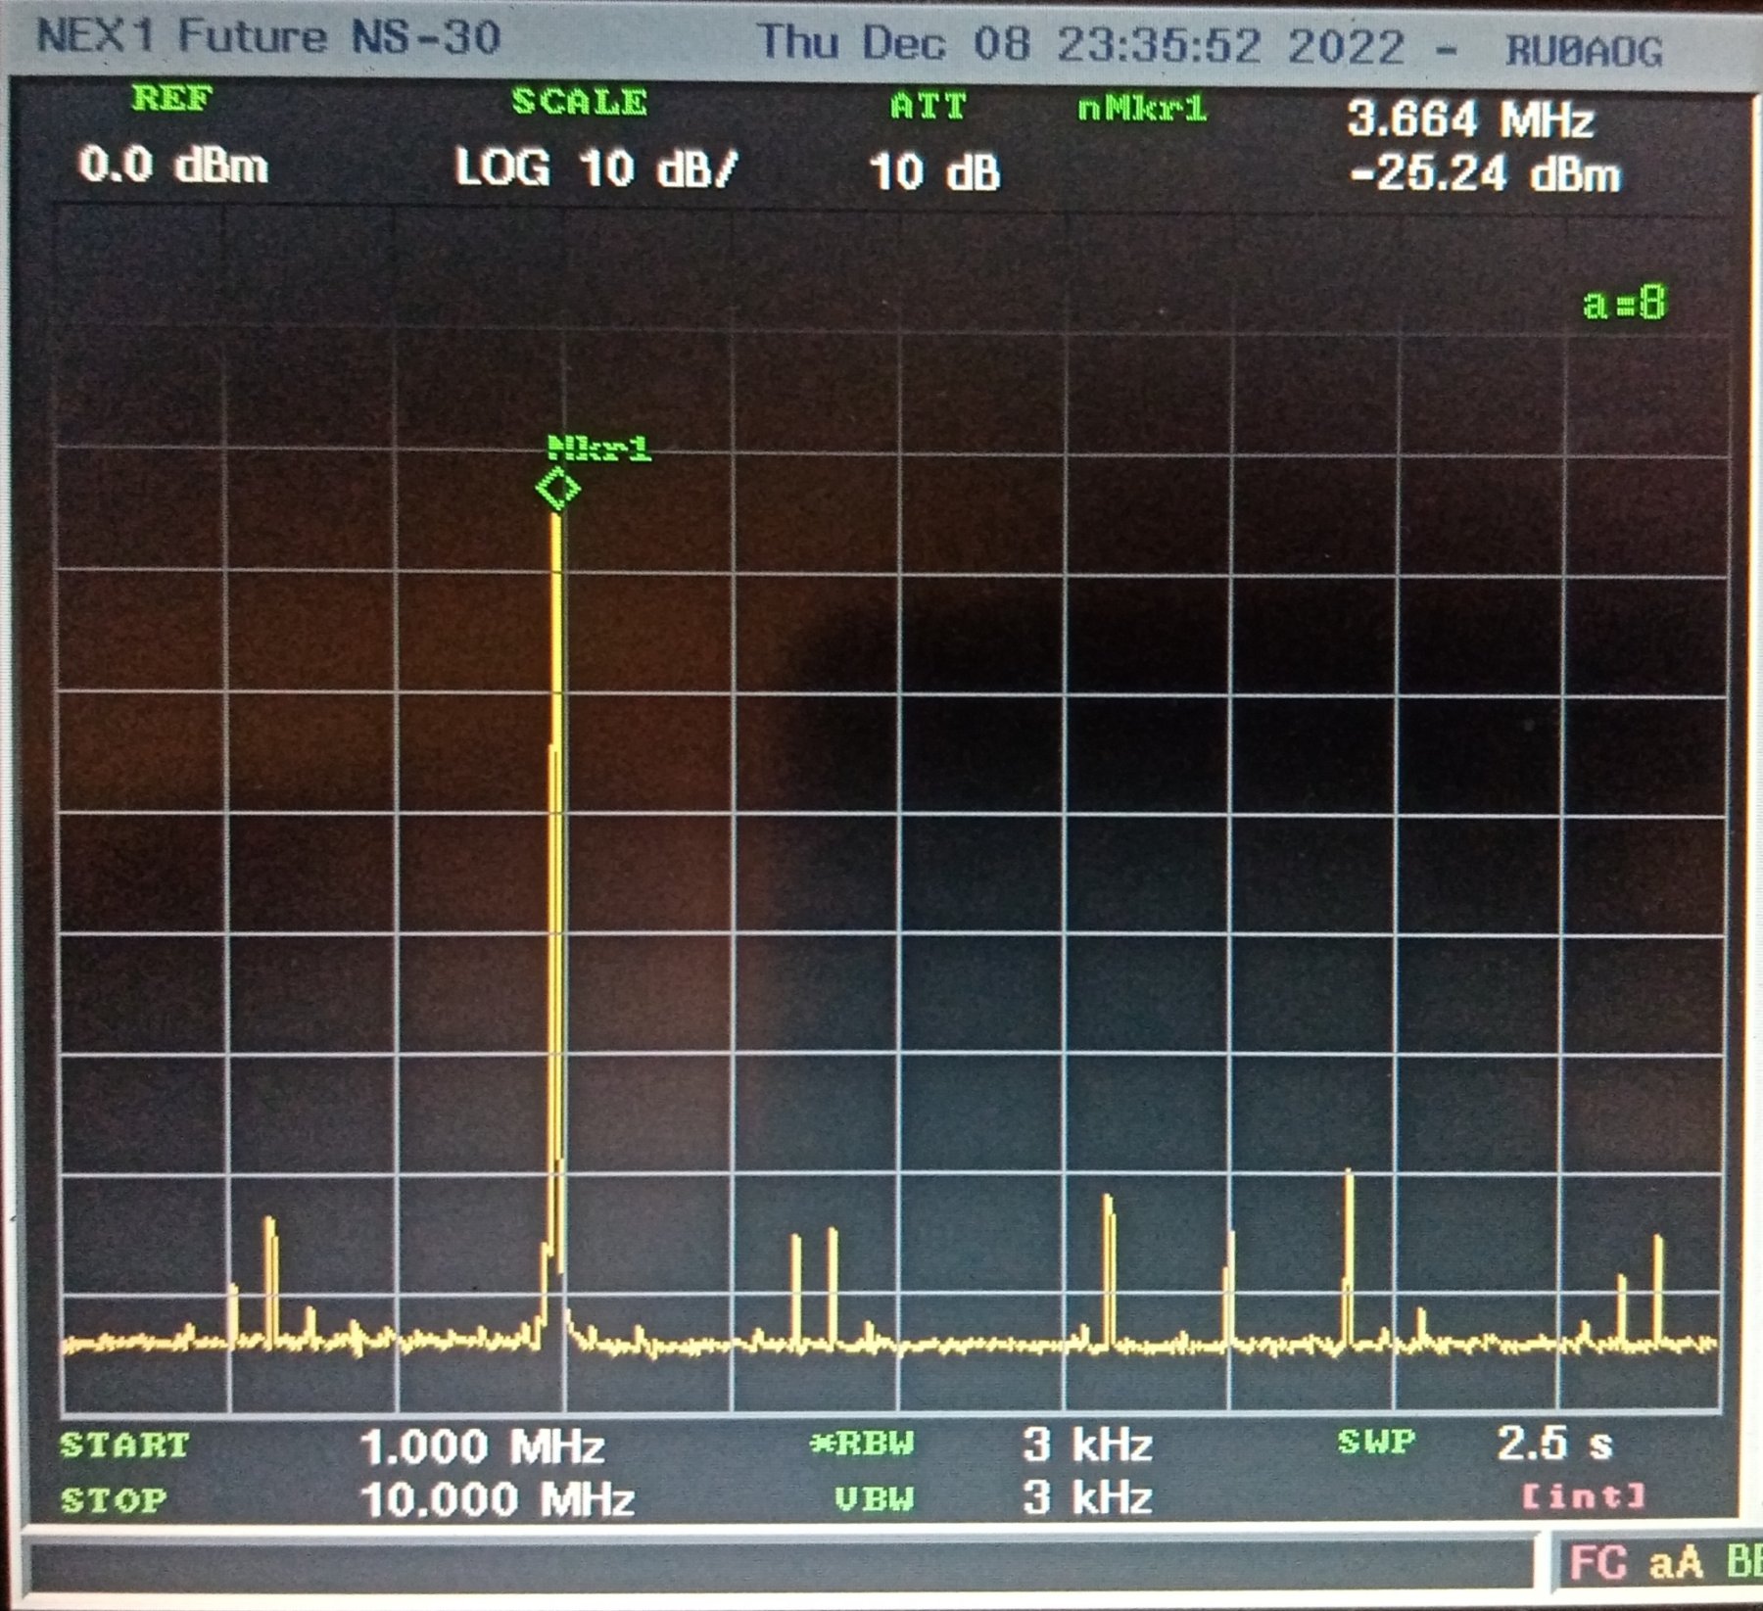Select the START frequency label
The width and height of the screenshot is (1763, 1611).
tap(124, 1445)
